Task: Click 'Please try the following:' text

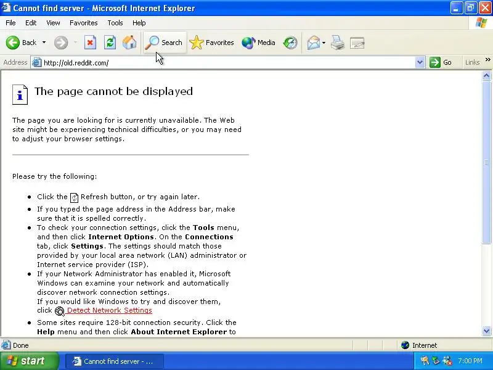Action: 54,176
